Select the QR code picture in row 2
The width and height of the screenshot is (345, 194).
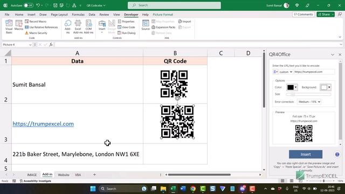(174, 84)
